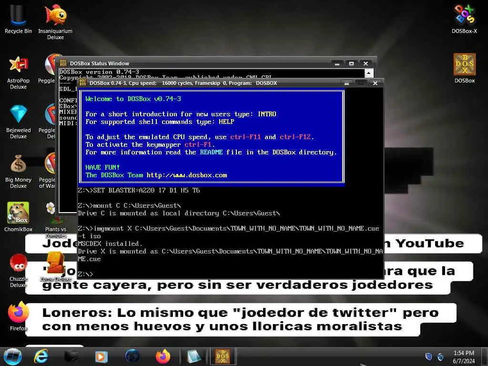Select the Zuma Deluxe desktop icon
488x366 pixels.
[x=55, y=267]
